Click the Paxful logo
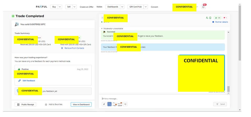 pyautogui.click(x=41, y=7)
